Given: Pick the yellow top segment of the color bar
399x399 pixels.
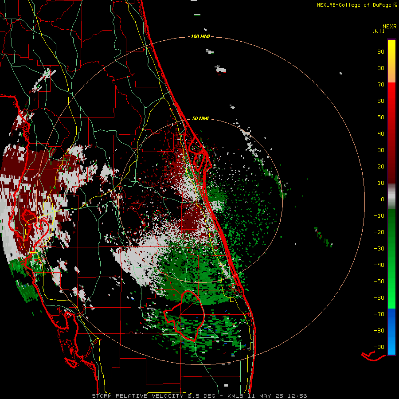Looking at the screenshot, I should coord(391,61).
